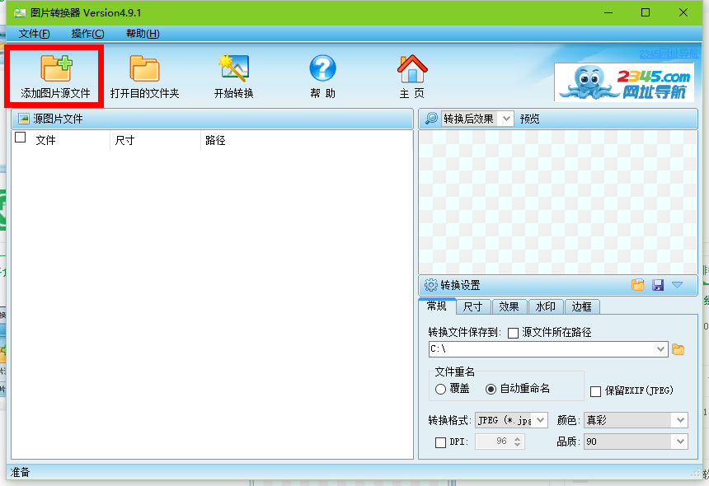Enable the DPI checkbox
This screenshot has width=709, height=486.
pos(440,442)
